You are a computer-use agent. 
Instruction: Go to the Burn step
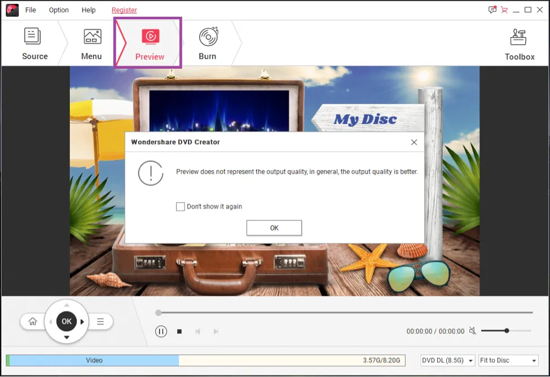click(208, 43)
